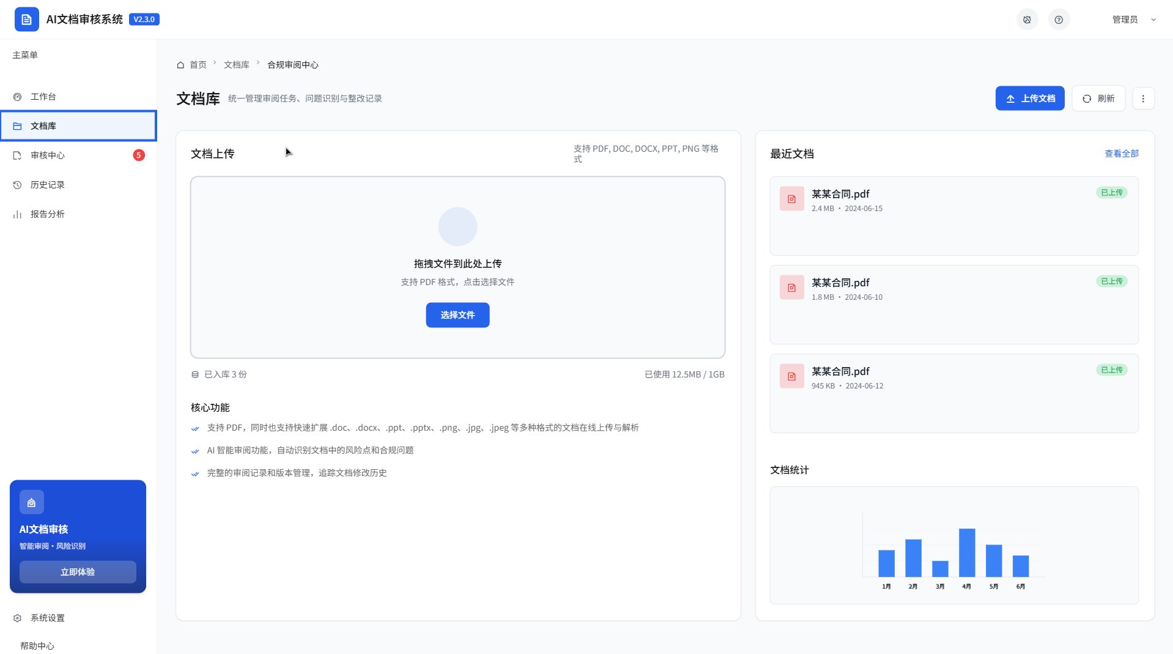Open 系统设置 in the sidebar
Image resolution: width=1173 pixels, height=654 pixels.
point(78,618)
